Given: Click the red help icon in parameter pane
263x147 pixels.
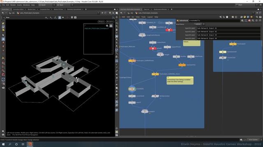Looking at the screenshot, I should pyautogui.click(x=249, y=20).
